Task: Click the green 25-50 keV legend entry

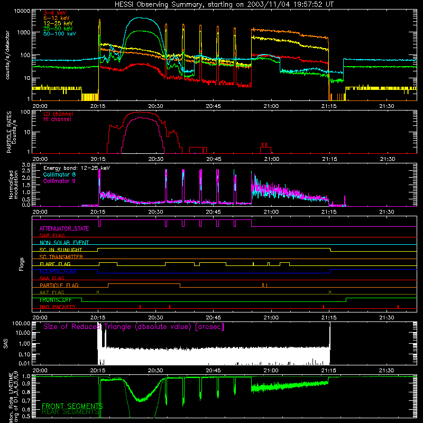Action: coord(58,29)
